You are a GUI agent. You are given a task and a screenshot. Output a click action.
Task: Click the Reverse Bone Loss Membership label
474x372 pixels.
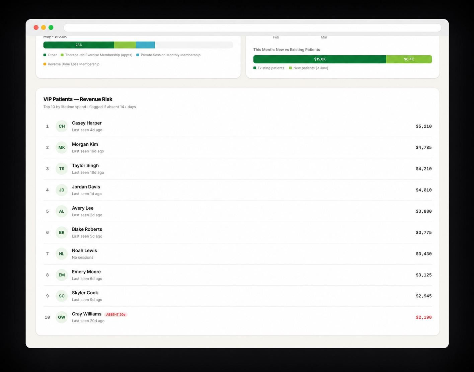(x=74, y=64)
